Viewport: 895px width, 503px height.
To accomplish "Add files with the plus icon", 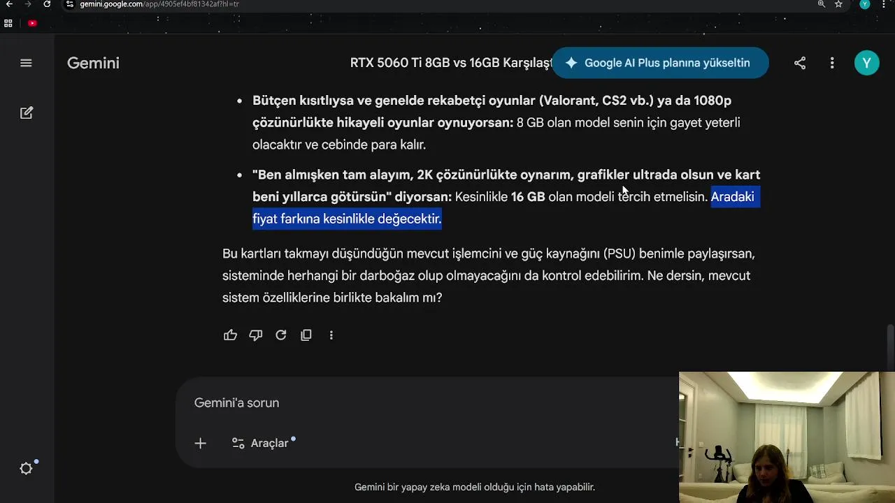I will coord(200,443).
